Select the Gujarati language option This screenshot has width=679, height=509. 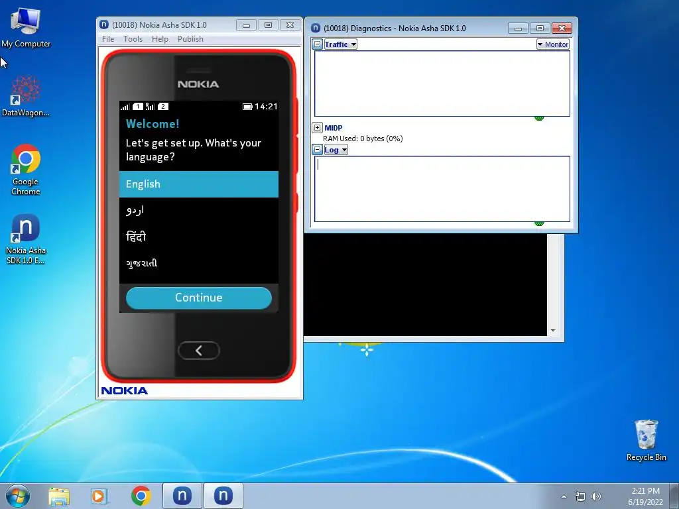click(x=199, y=263)
